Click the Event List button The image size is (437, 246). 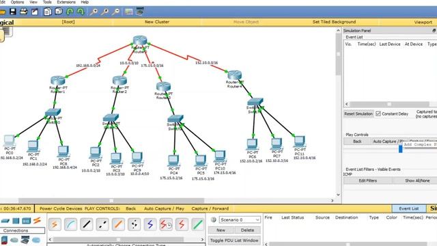coord(409,208)
